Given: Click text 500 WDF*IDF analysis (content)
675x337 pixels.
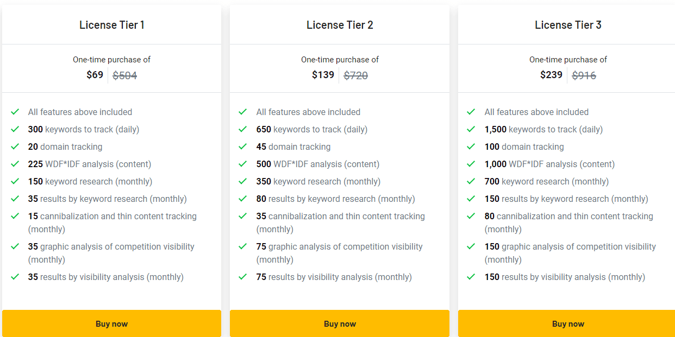Looking at the screenshot, I should click(318, 164).
